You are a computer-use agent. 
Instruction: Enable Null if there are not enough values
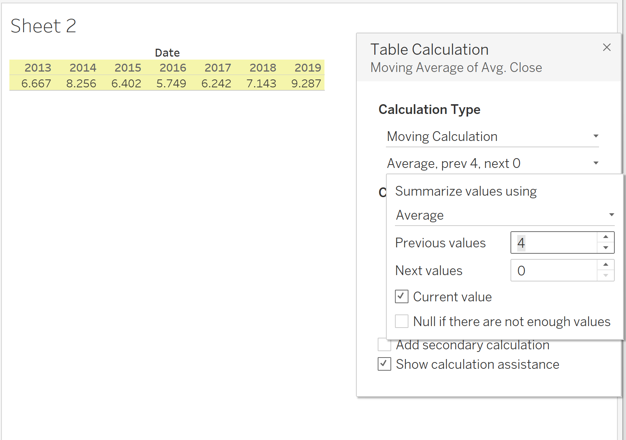tap(401, 321)
